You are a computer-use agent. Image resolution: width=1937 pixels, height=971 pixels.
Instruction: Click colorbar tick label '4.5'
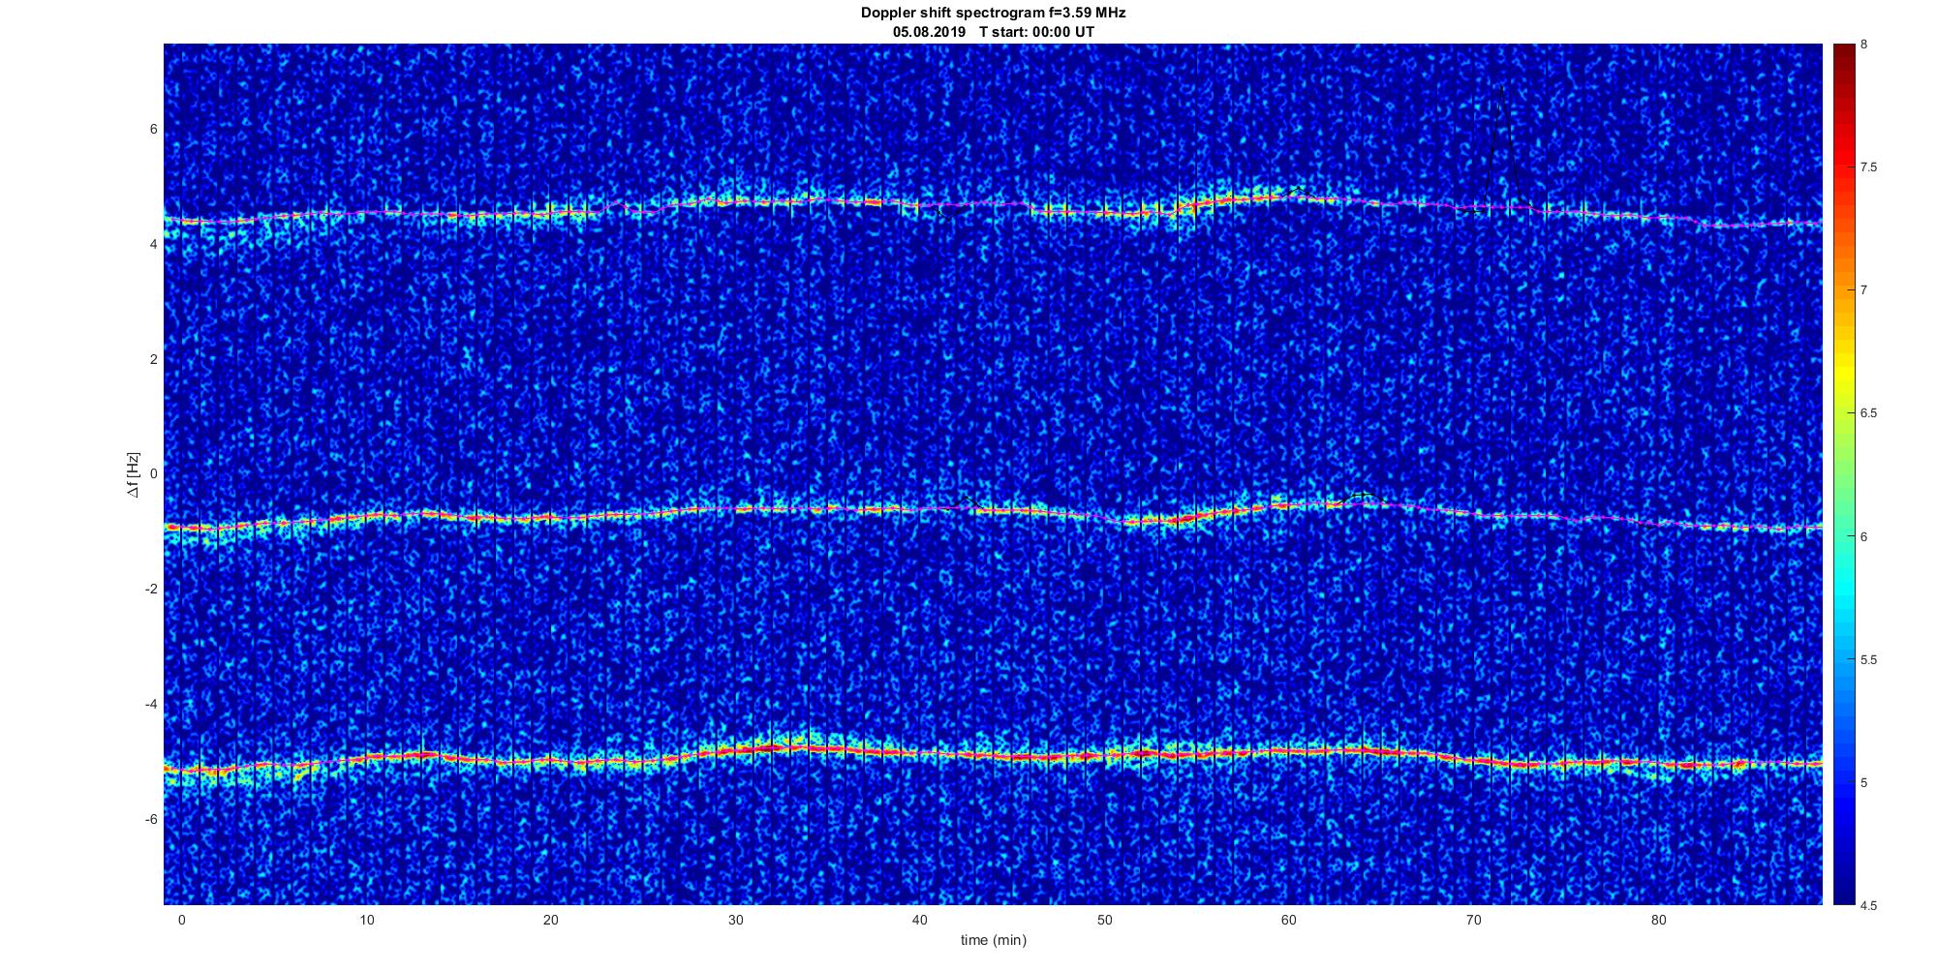tap(1869, 906)
